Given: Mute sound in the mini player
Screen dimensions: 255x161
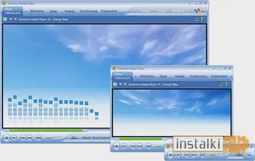Looking at the screenshot, I should coord(202,155).
